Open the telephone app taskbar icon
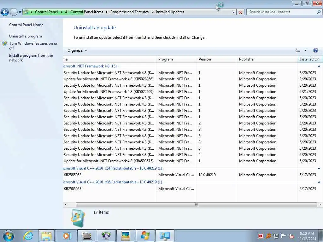Screen dimensions: 323x242 [106, 236]
